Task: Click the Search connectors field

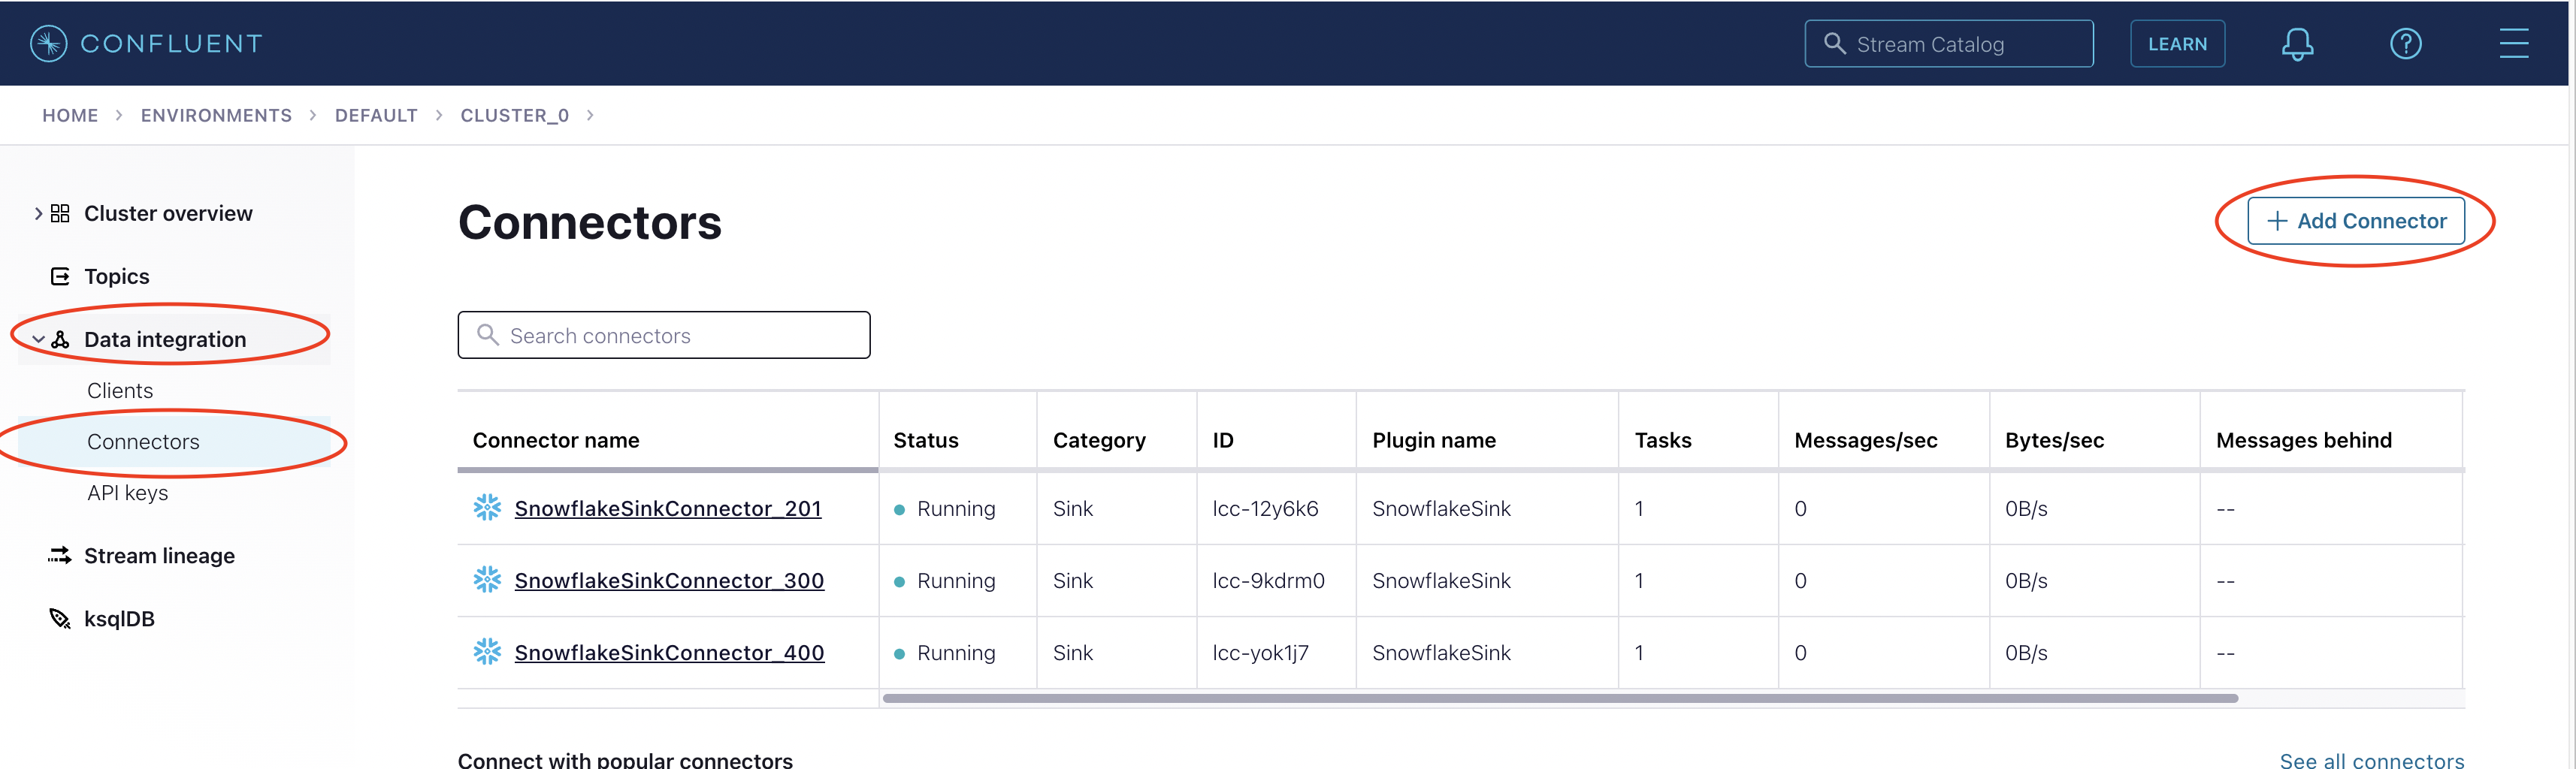Action: point(664,336)
